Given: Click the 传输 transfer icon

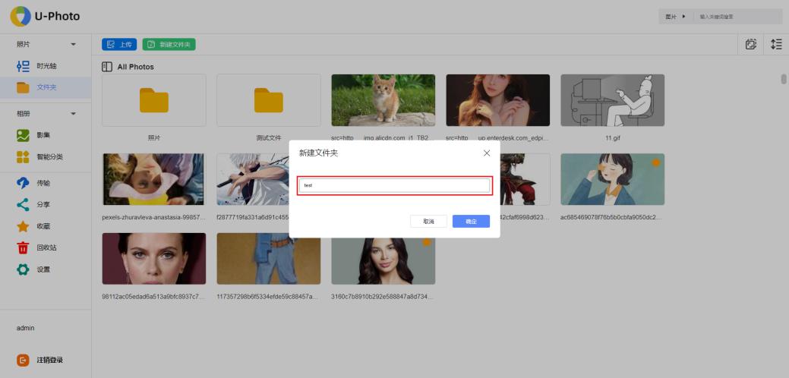Looking at the screenshot, I should click(23, 183).
